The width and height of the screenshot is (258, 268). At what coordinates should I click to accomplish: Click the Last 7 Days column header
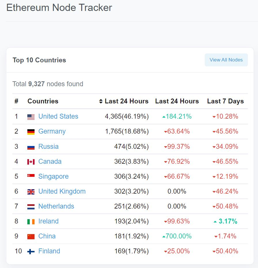pos(225,101)
